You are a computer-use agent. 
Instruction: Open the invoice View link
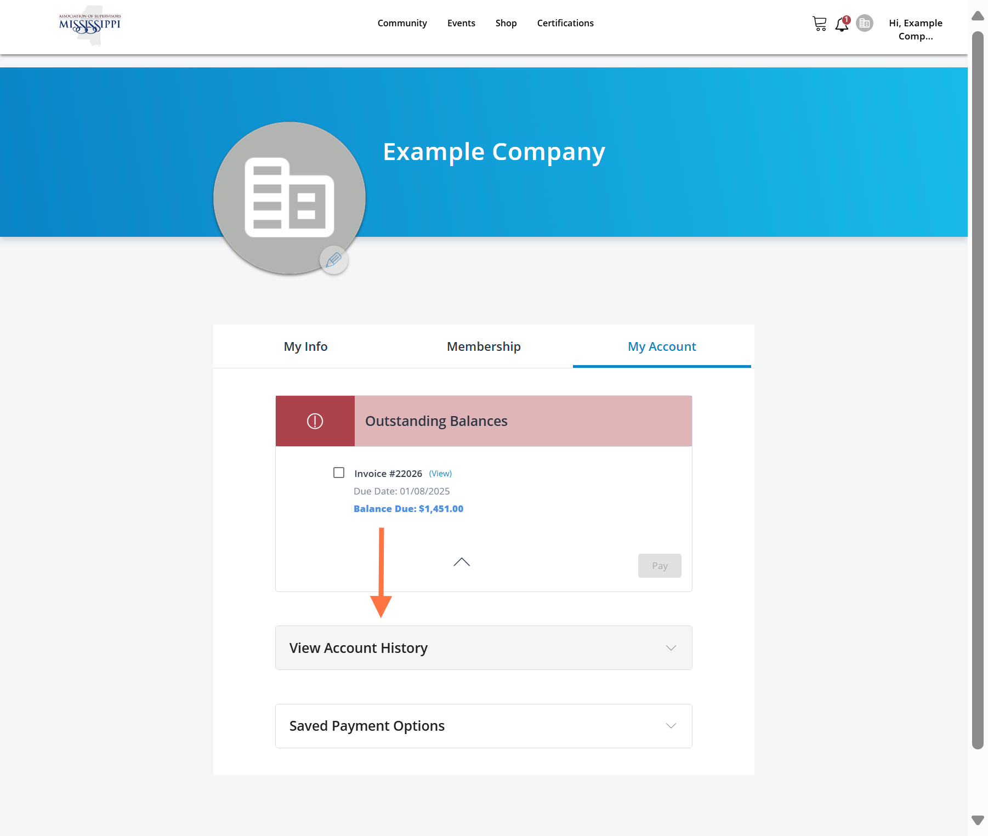[x=440, y=474]
